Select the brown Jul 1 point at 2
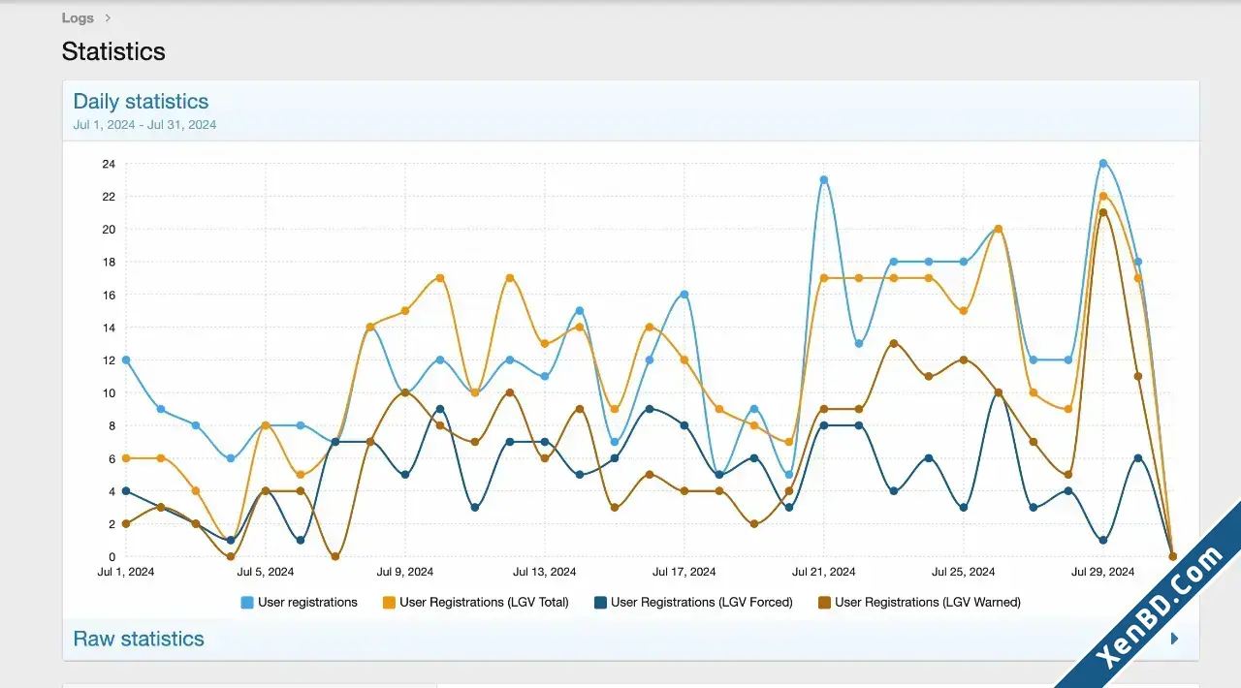 (x=126, y=524)
